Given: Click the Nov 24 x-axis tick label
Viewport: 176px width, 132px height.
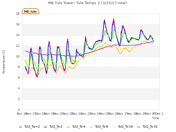Looking at the screenshot, I should click(x=95, y=114).
